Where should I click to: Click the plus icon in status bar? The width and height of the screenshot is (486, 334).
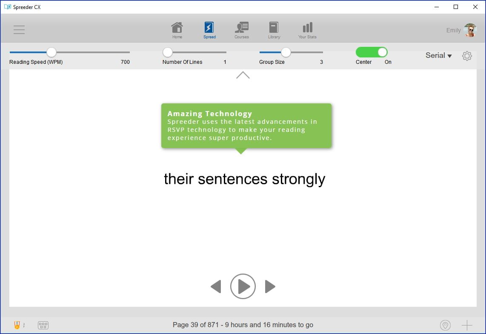[x=467, y=325]
